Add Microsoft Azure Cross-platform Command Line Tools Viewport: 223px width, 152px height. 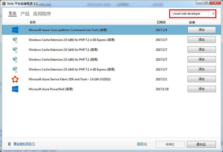pyautogui.click(x=201, y=30)
